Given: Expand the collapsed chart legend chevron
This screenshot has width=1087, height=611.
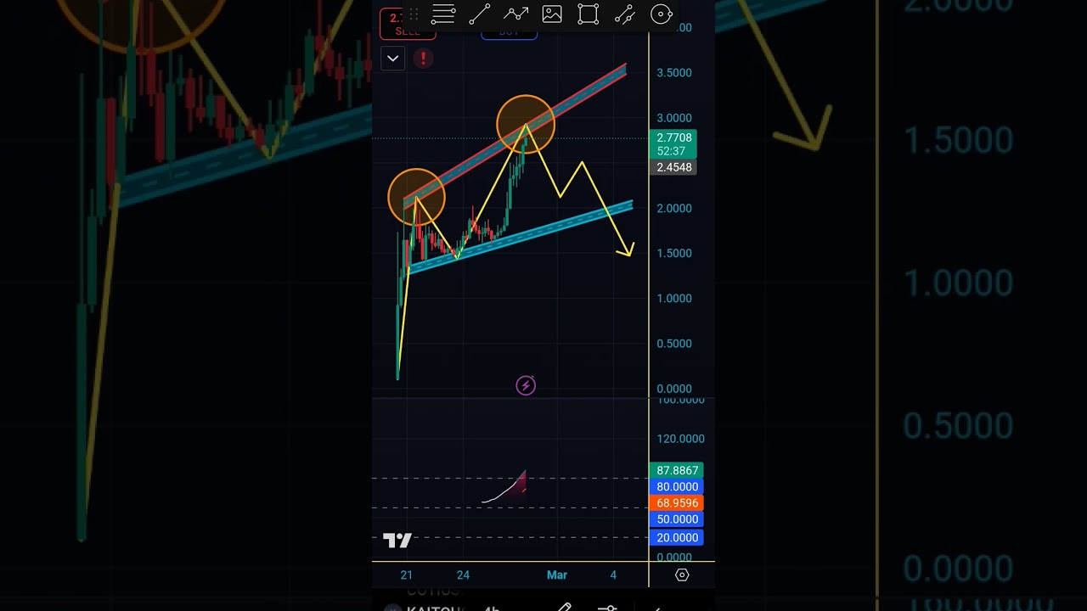Looking at the screenshot, I should tap(392, 59).
